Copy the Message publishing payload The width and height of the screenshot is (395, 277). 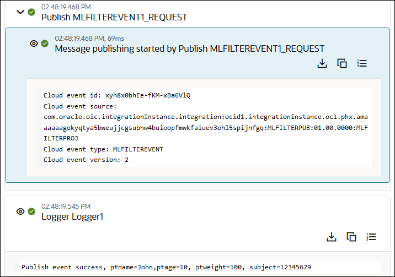(x=342, y=63)
